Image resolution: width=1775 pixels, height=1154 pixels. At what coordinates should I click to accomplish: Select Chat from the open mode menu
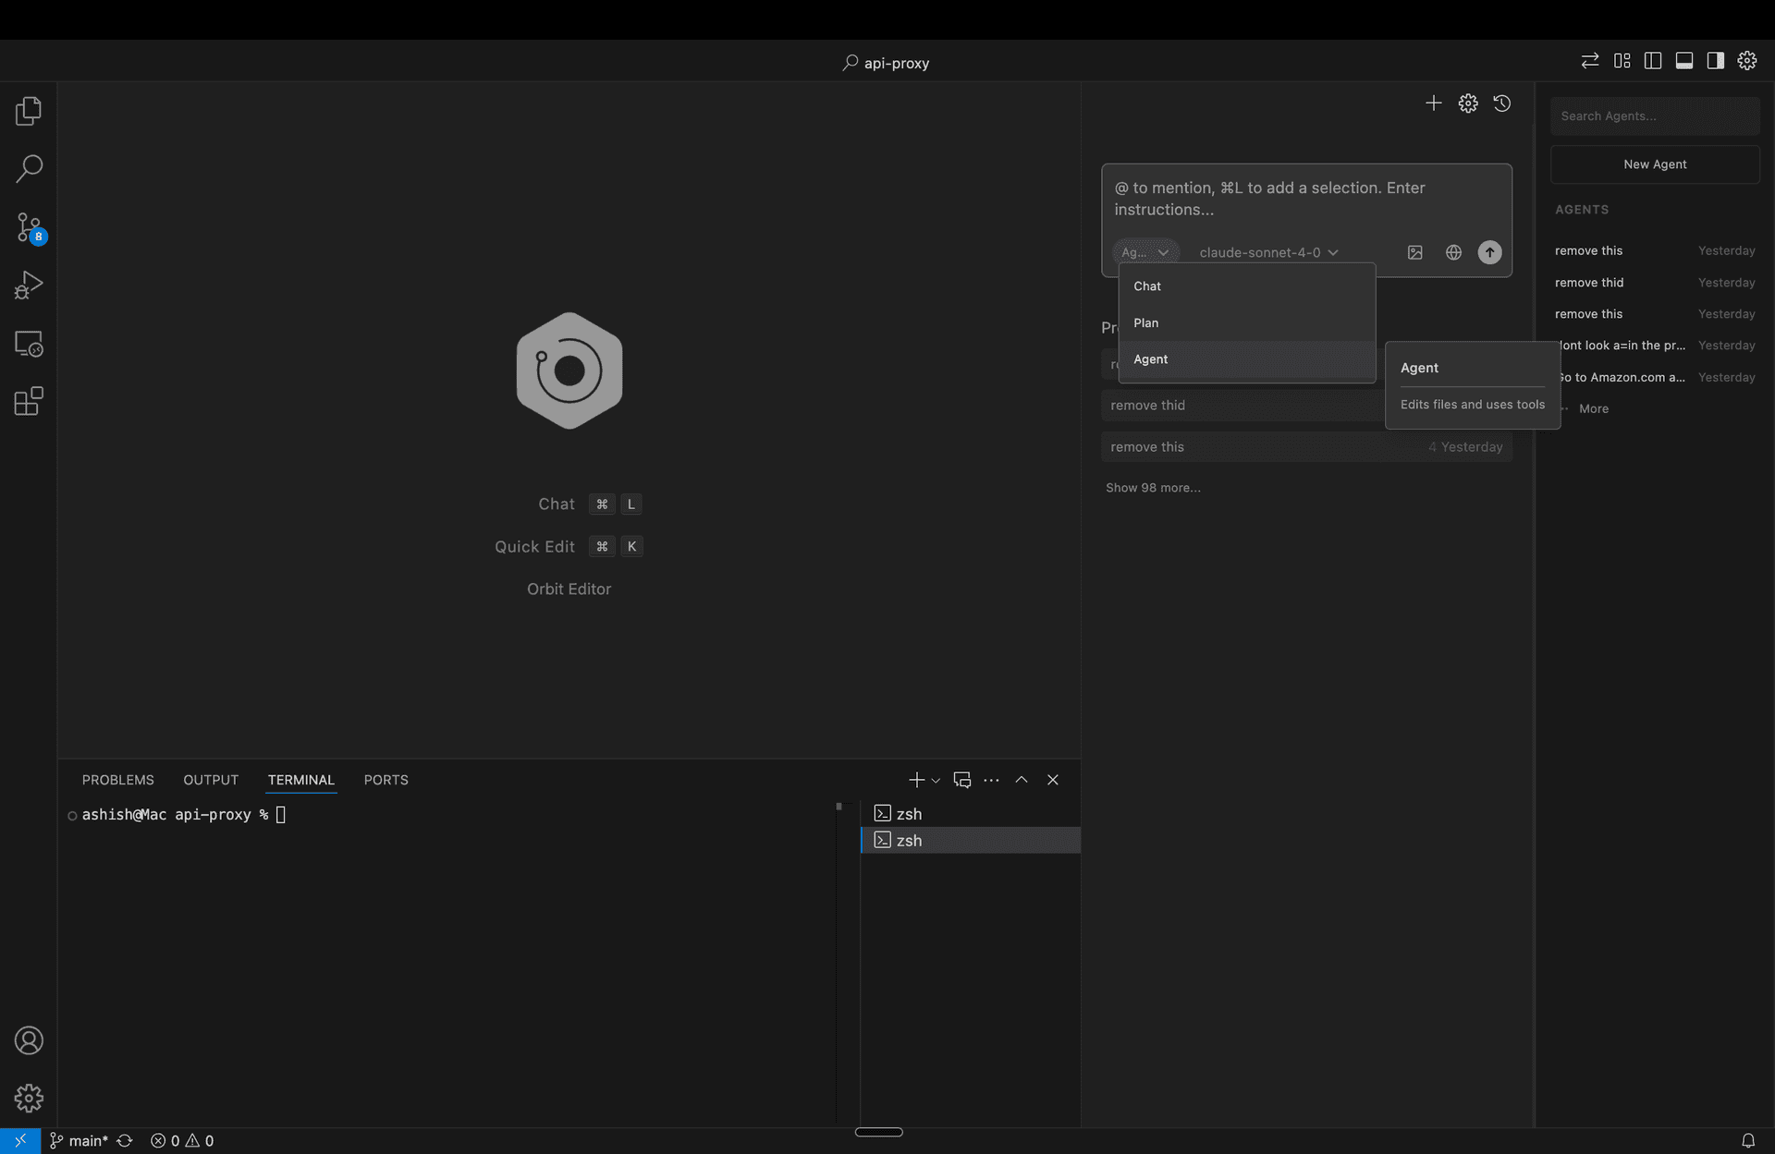(x=1146, y=285)
